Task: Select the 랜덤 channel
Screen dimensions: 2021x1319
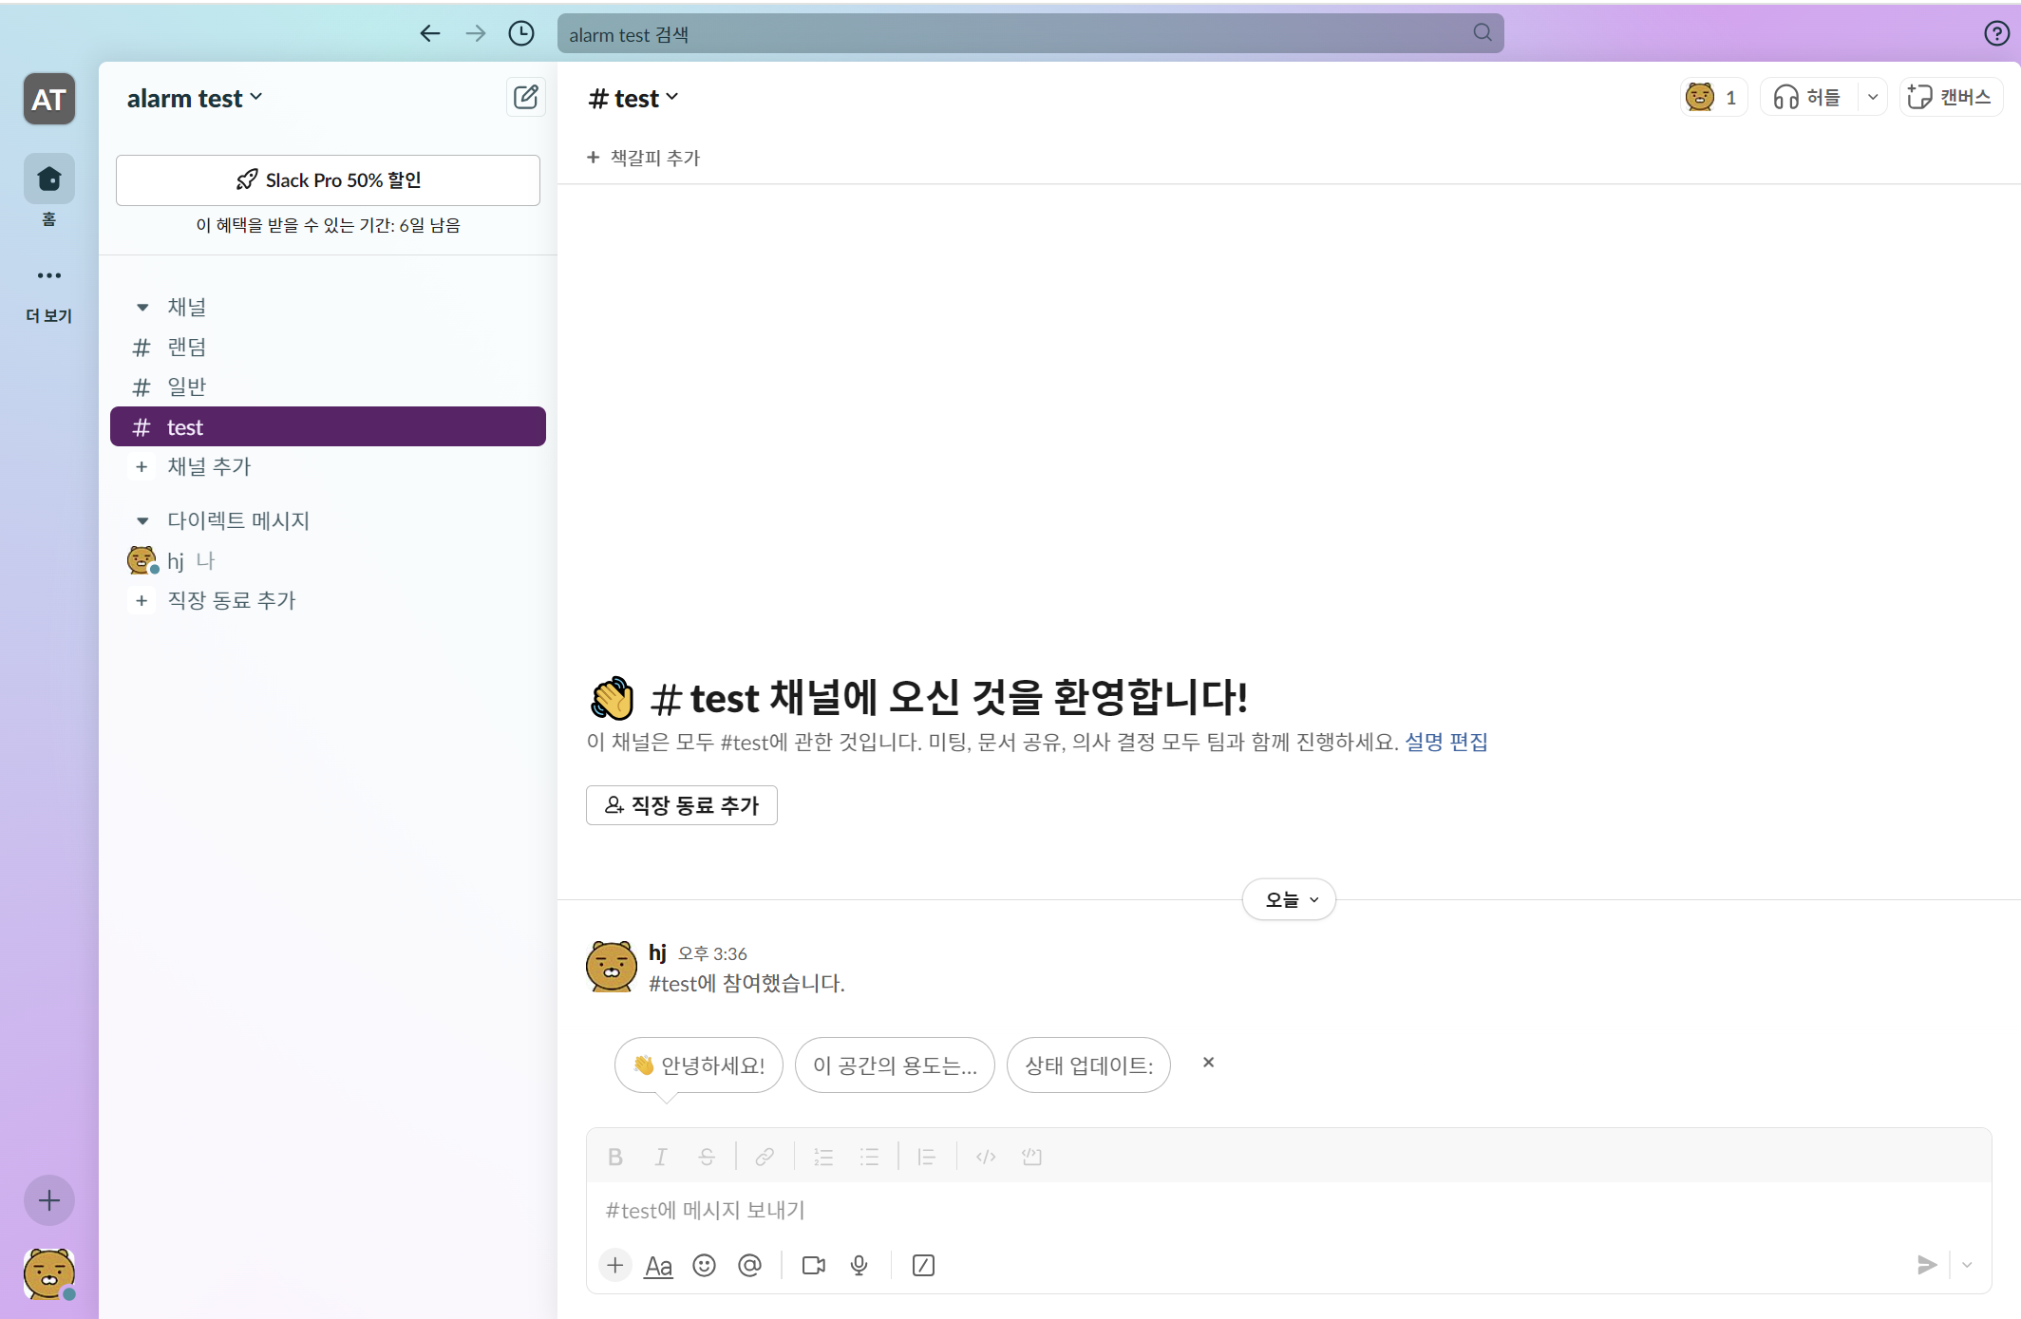Action: (186, 348)
